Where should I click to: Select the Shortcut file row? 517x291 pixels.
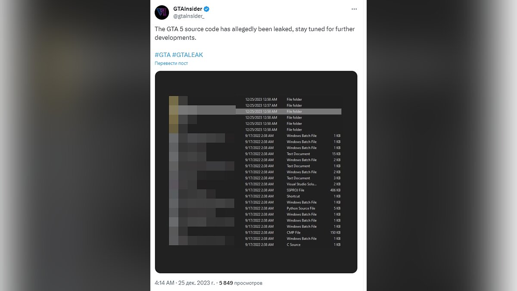point(293,196)
